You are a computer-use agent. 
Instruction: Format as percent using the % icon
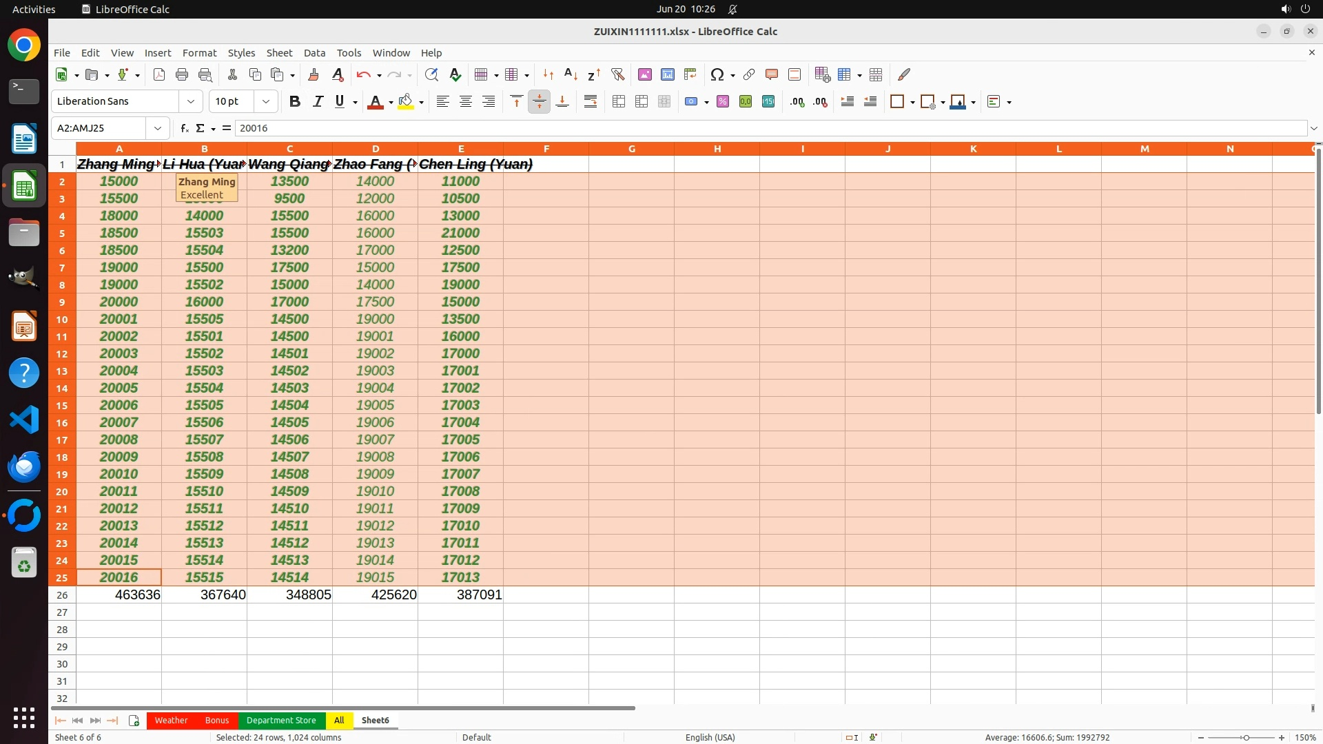(x=723, y=101)
